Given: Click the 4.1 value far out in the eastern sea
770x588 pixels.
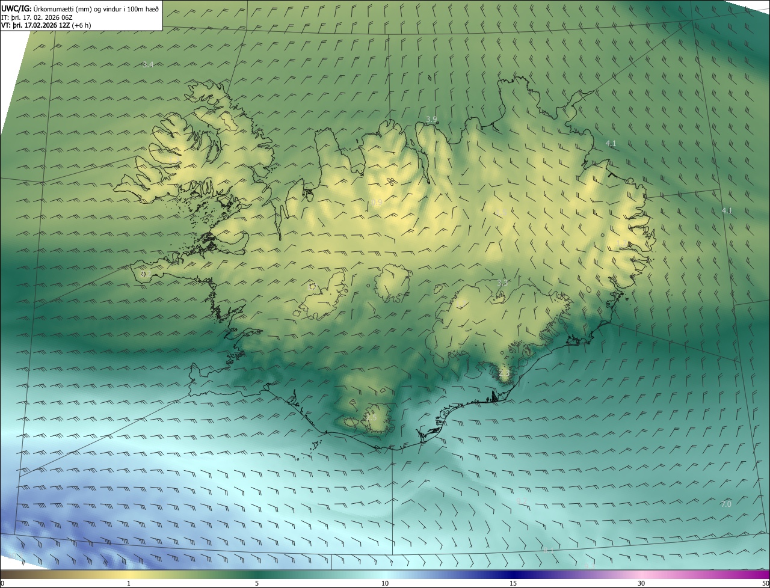Looking at the screenshot, I should (727, 210).
